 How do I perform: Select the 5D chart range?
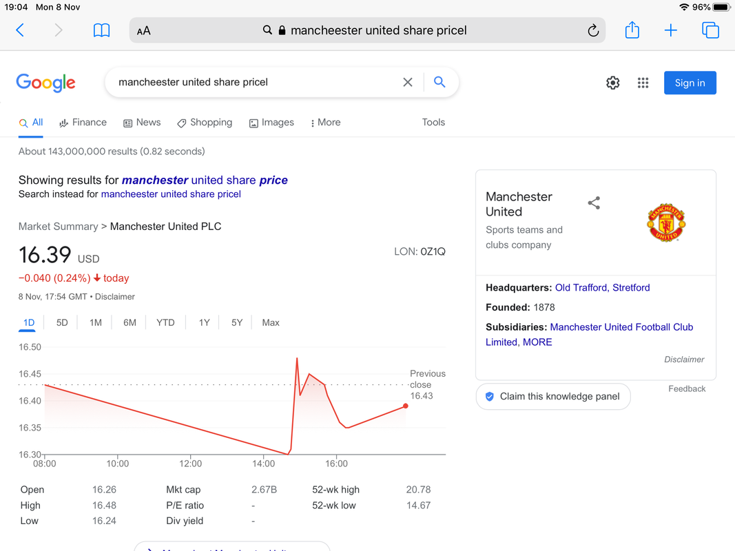click(62, 323)
